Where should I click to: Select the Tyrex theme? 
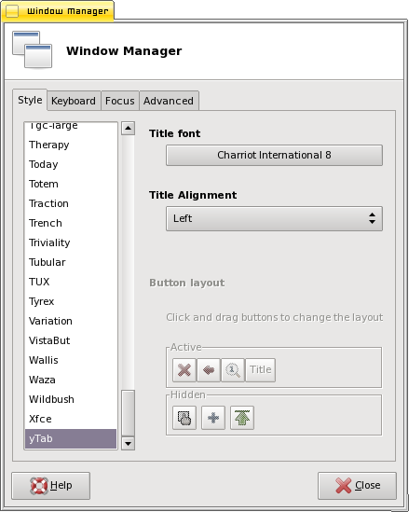[71, 301]
